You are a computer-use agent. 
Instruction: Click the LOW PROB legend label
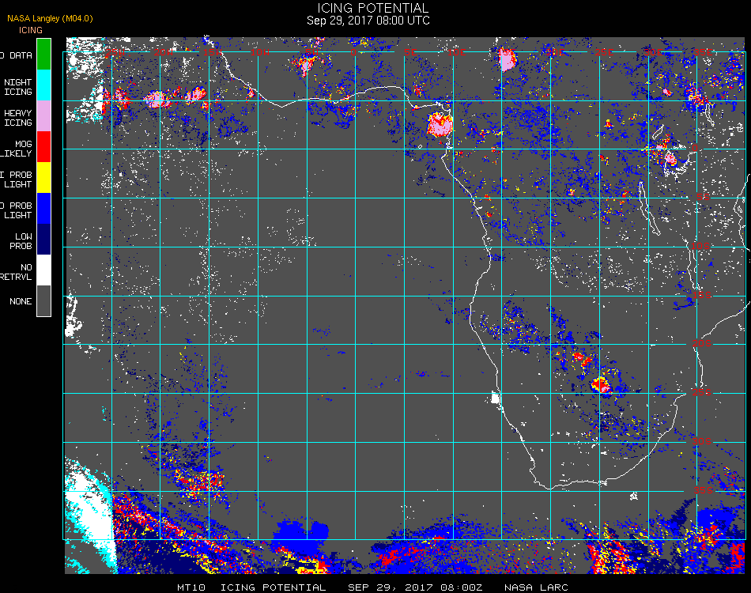21,241
